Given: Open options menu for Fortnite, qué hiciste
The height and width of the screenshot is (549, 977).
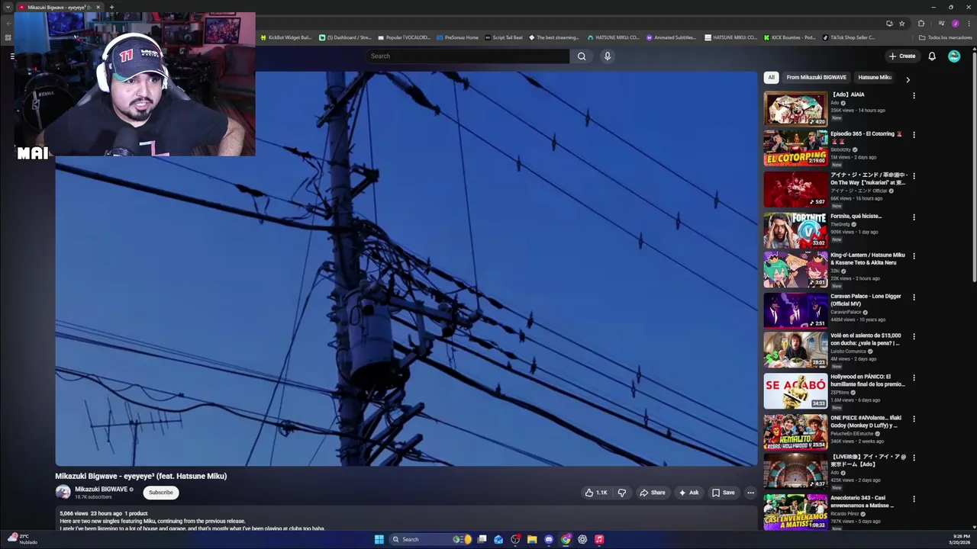Looking at the screenshot, I should [914, 217].
